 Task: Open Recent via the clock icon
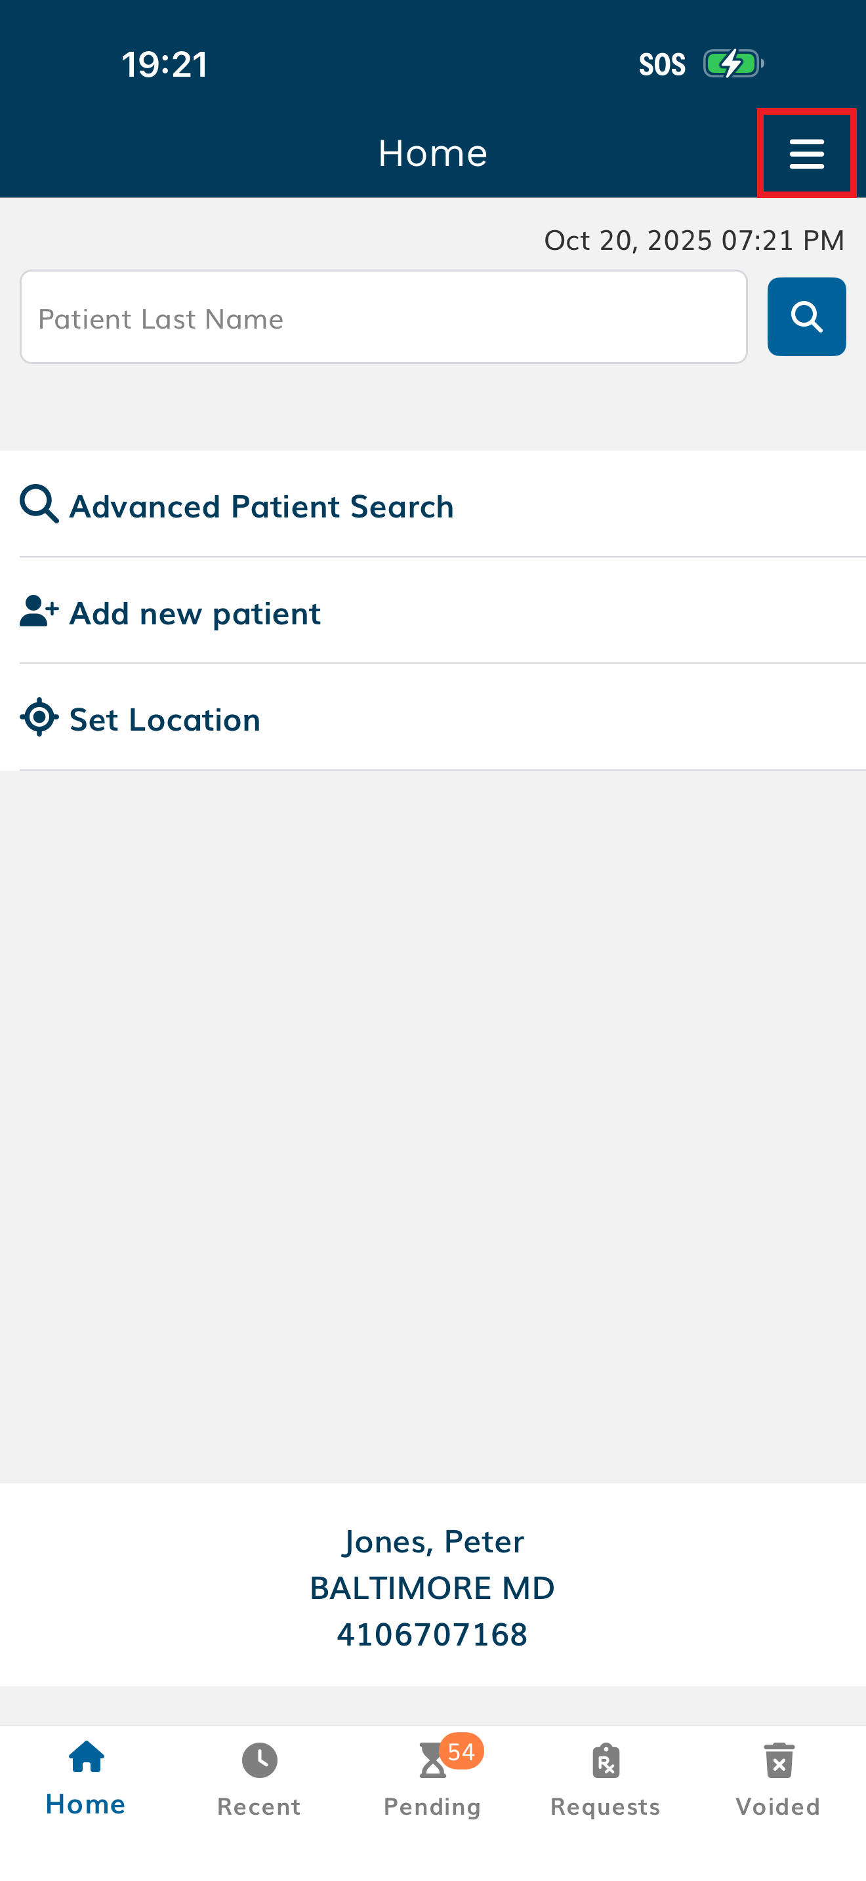pos(259,1760)
